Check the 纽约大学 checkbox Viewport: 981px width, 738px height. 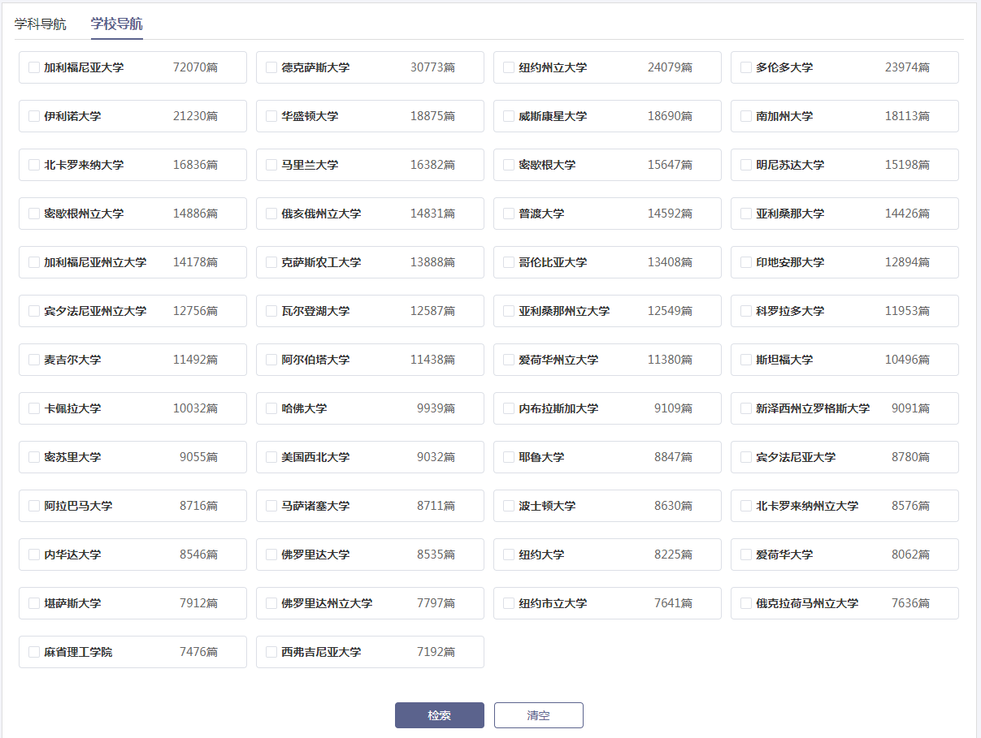coord(509,555)
